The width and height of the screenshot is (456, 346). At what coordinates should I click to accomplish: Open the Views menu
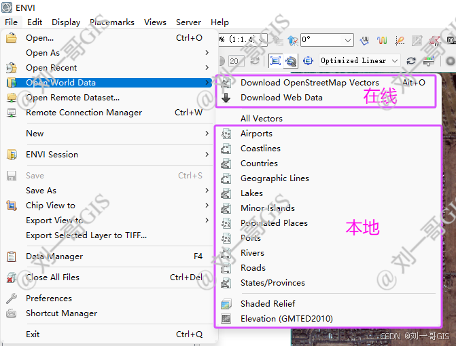[x=155, y=22]
